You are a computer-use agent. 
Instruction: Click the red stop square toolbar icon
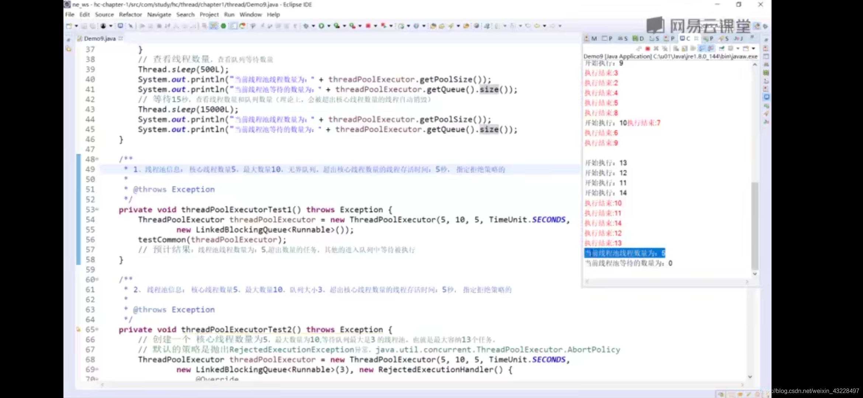(x=368, y=26)
